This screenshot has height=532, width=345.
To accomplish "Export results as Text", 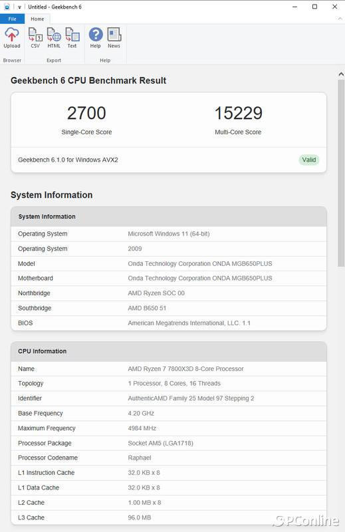I will 72,38.
